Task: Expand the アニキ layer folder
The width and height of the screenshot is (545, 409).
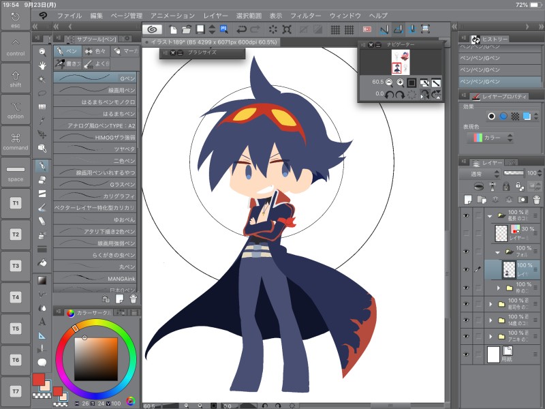Action: [x=490, y=336]
